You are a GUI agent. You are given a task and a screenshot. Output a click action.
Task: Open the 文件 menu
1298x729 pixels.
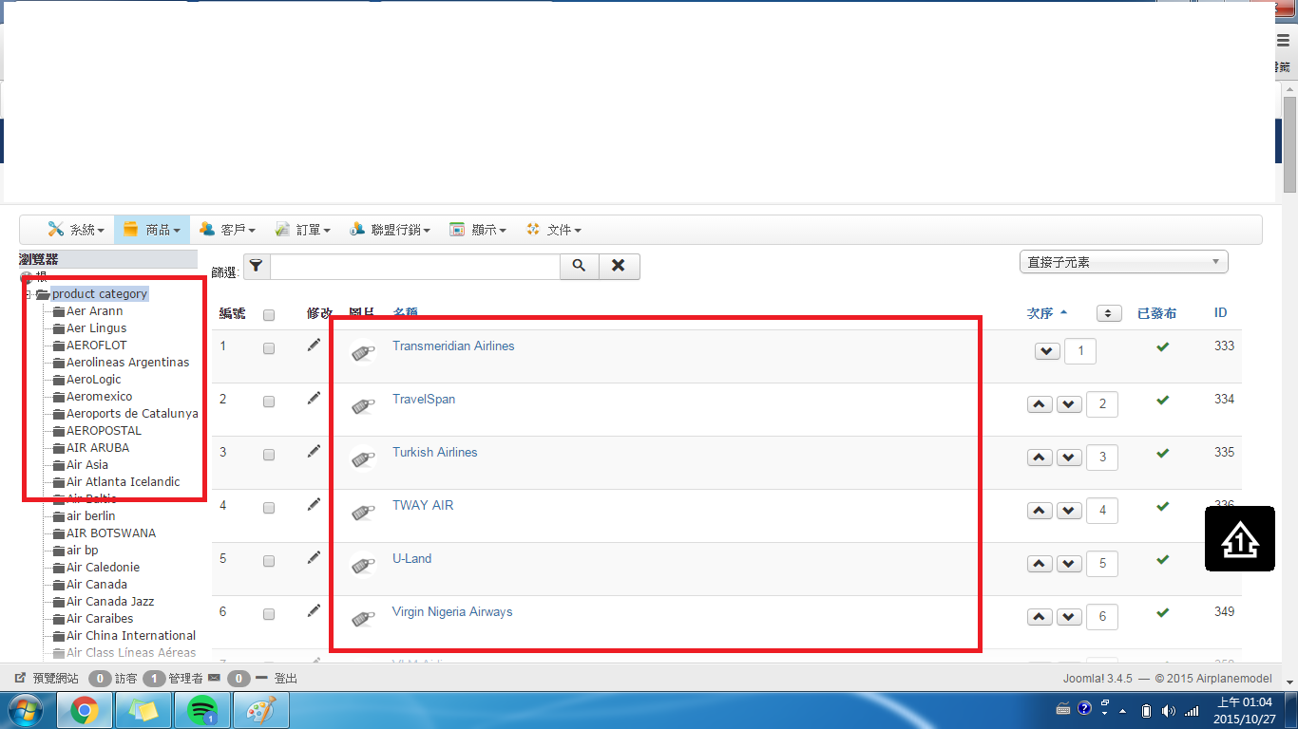tap(553, 230)
